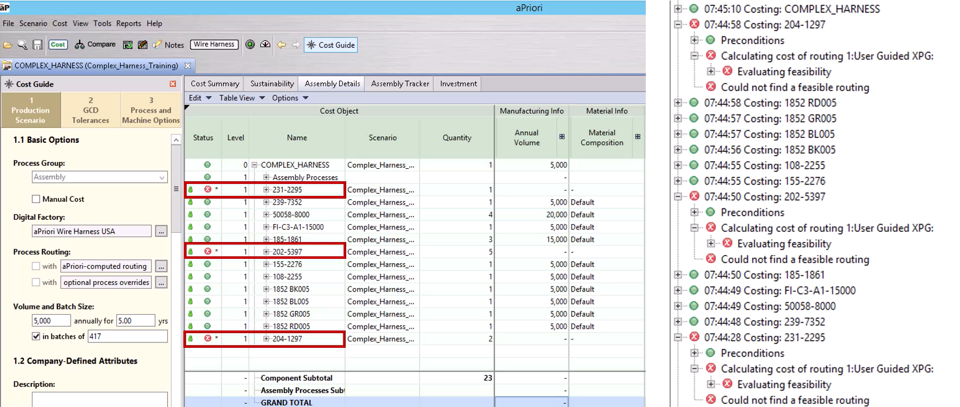
Task: Click the annual volume 5,000 field
Action: pos(51,321)
